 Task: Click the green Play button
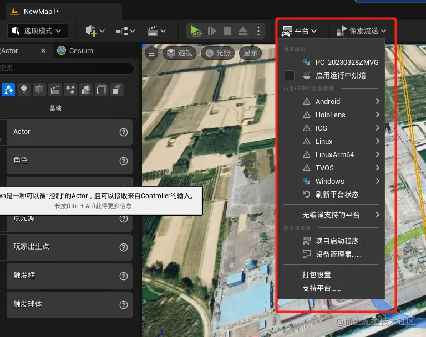196,31
